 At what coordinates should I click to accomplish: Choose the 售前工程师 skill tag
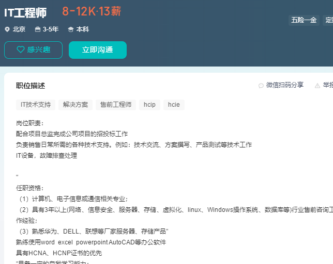[x=116, y=105]
